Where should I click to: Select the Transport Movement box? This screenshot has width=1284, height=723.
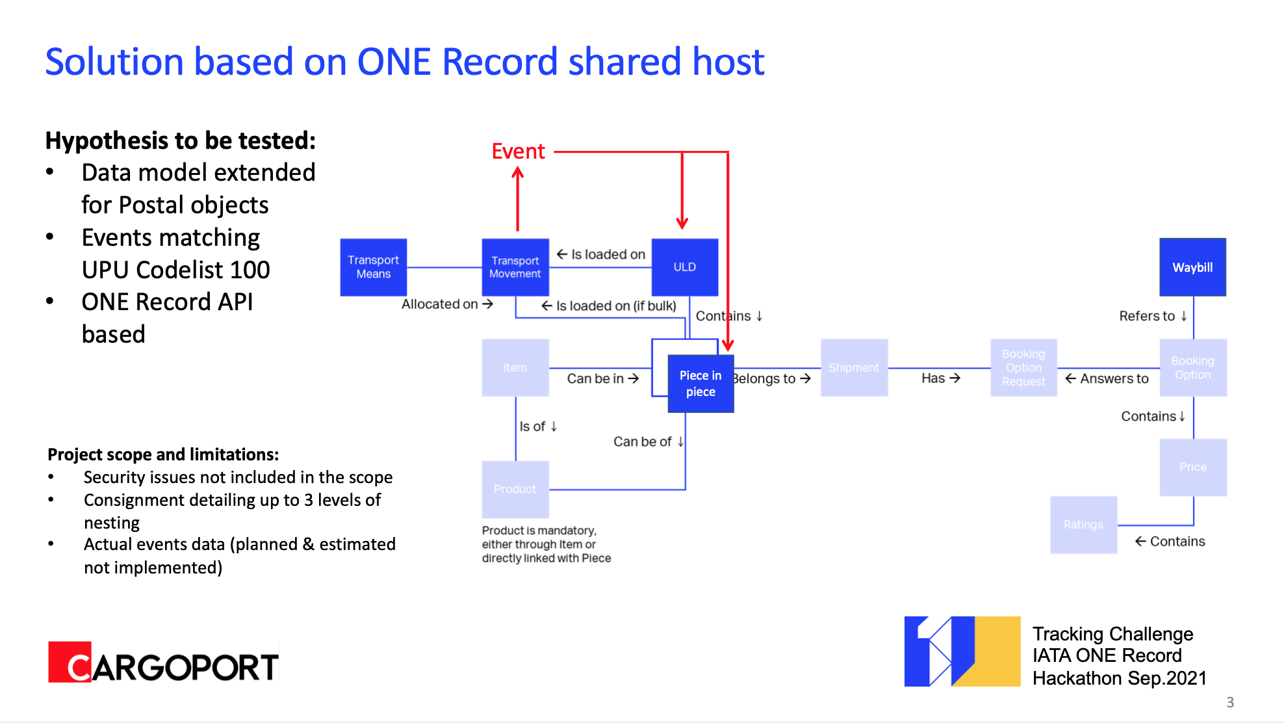[515, 267]
